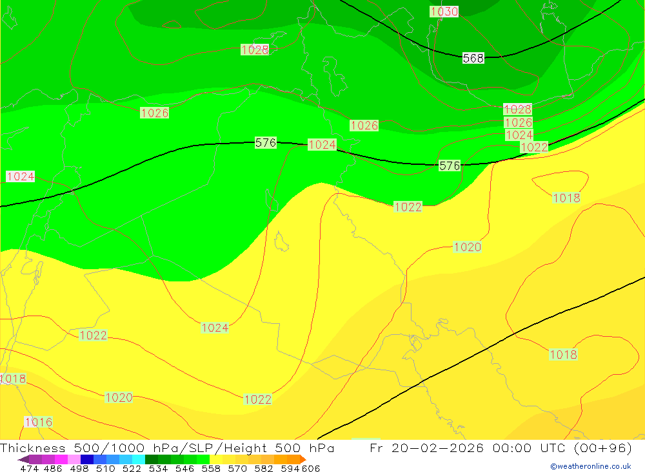This screenshot has height=472, width=645.
Task: Click 1028 atop the stacked right labels
Action: (517, 109)
